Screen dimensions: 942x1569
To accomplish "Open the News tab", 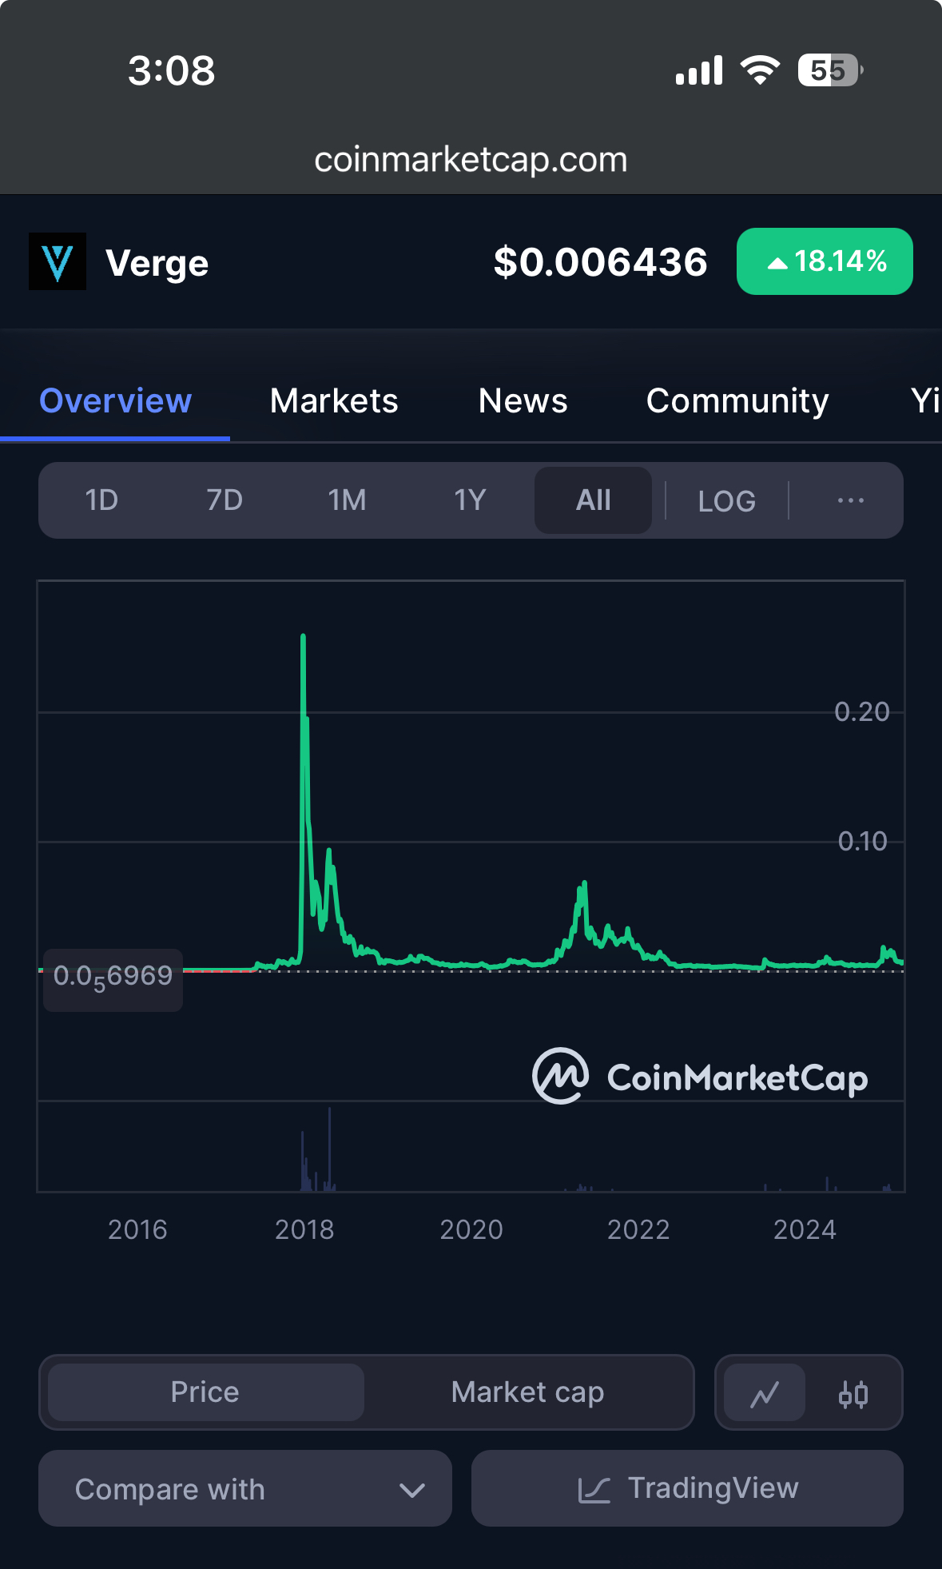I will point(523,400).
